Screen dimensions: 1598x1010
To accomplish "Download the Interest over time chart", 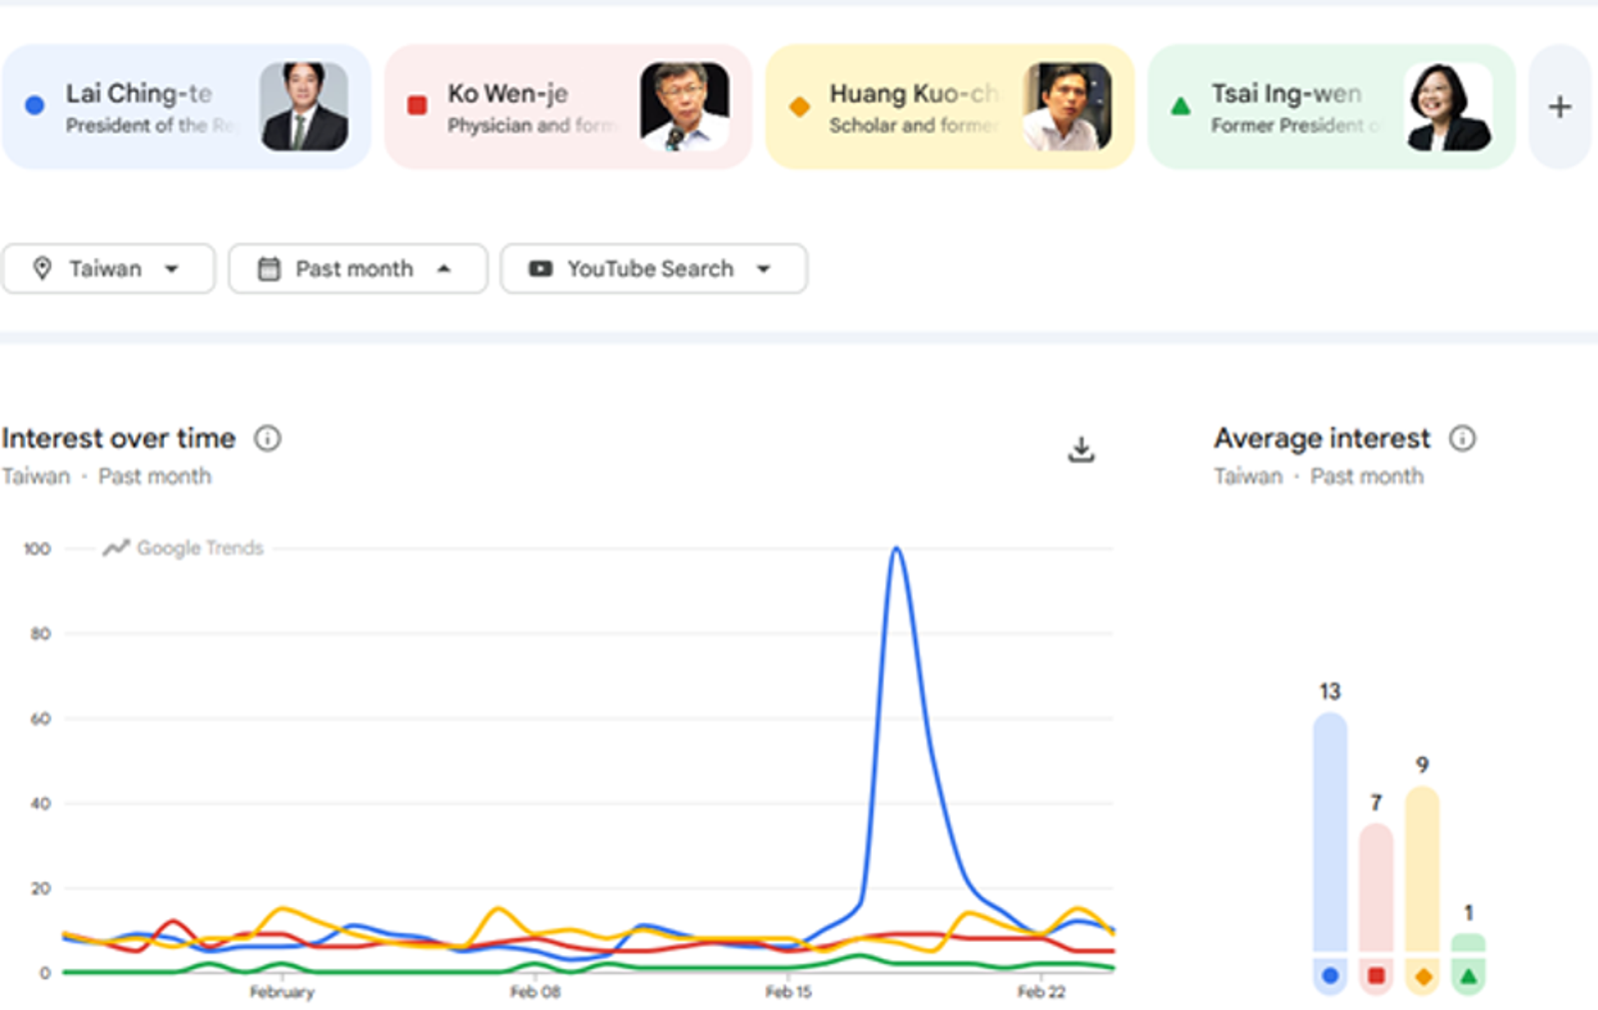I will 1081,450.
